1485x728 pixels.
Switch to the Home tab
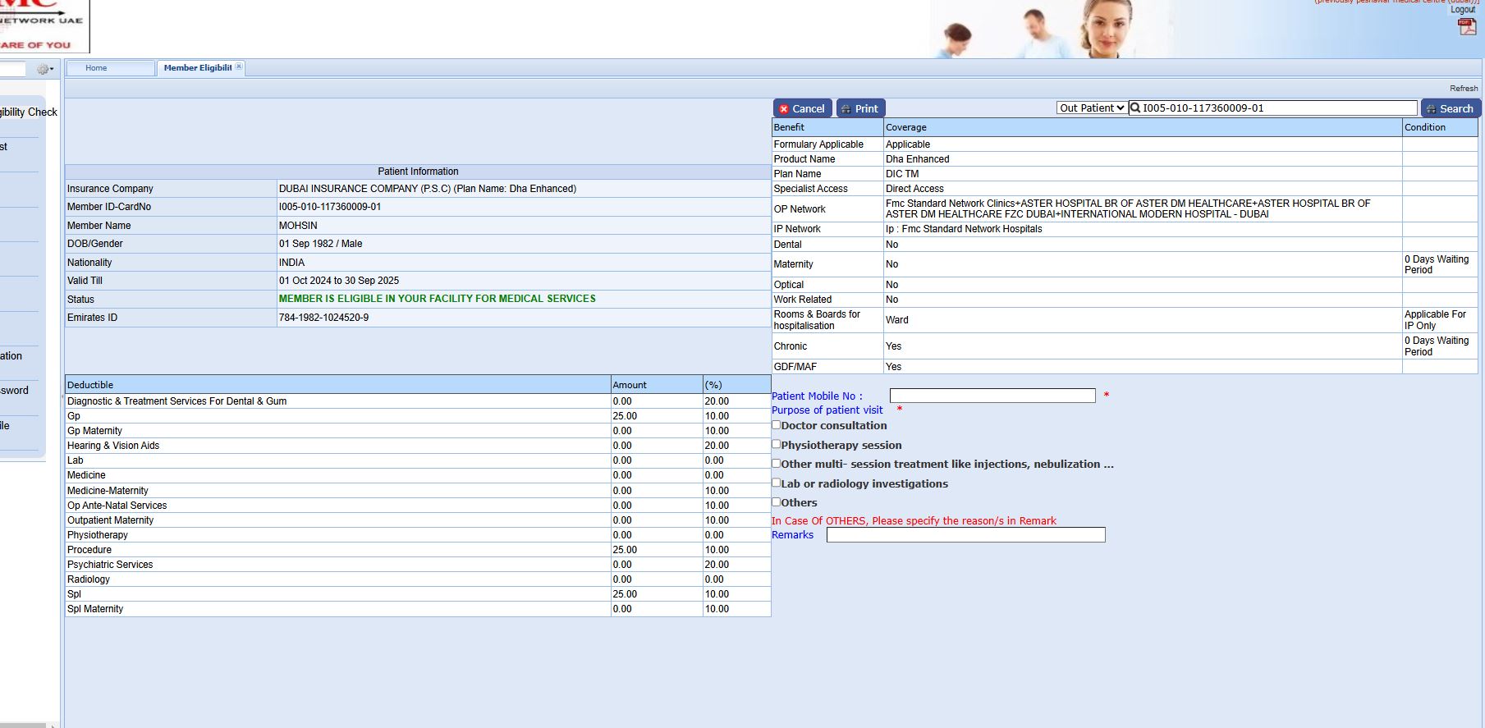[x=96, y=68]
